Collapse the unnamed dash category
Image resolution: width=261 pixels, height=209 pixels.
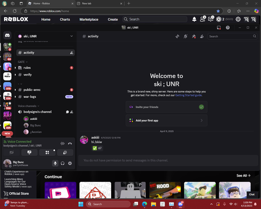coord(20,84)
